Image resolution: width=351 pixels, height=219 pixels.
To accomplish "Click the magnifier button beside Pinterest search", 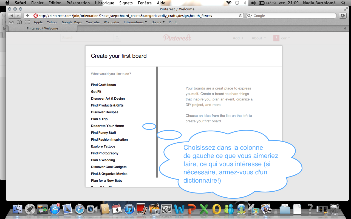I will coord(117,38).
